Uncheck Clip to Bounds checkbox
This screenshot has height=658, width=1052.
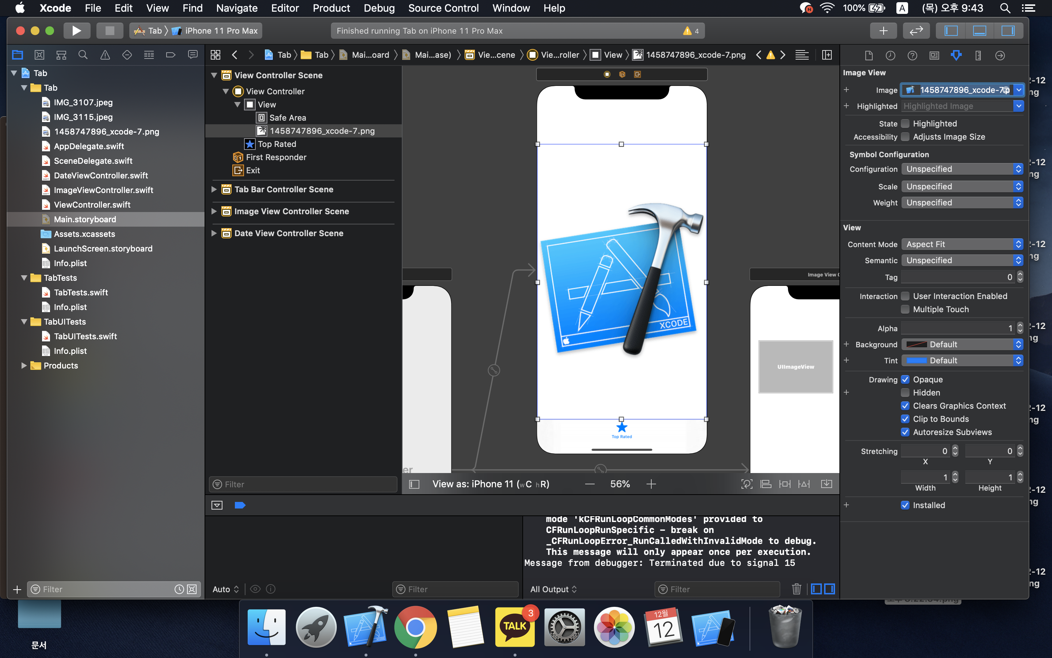pyautogui.click(x=905, y=419)
